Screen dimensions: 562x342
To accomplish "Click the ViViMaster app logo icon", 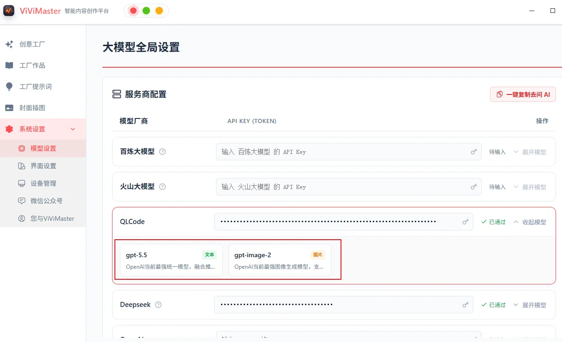I will pyautogui.click(x=9, y=11).
